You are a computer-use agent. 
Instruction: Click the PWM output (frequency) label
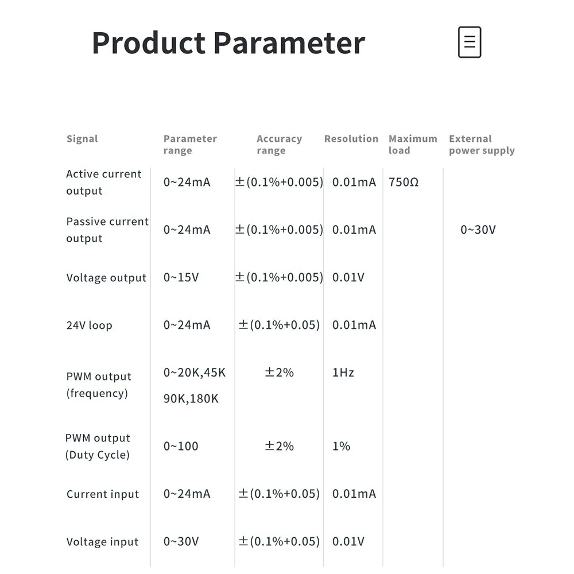click(x=99, y=385)
